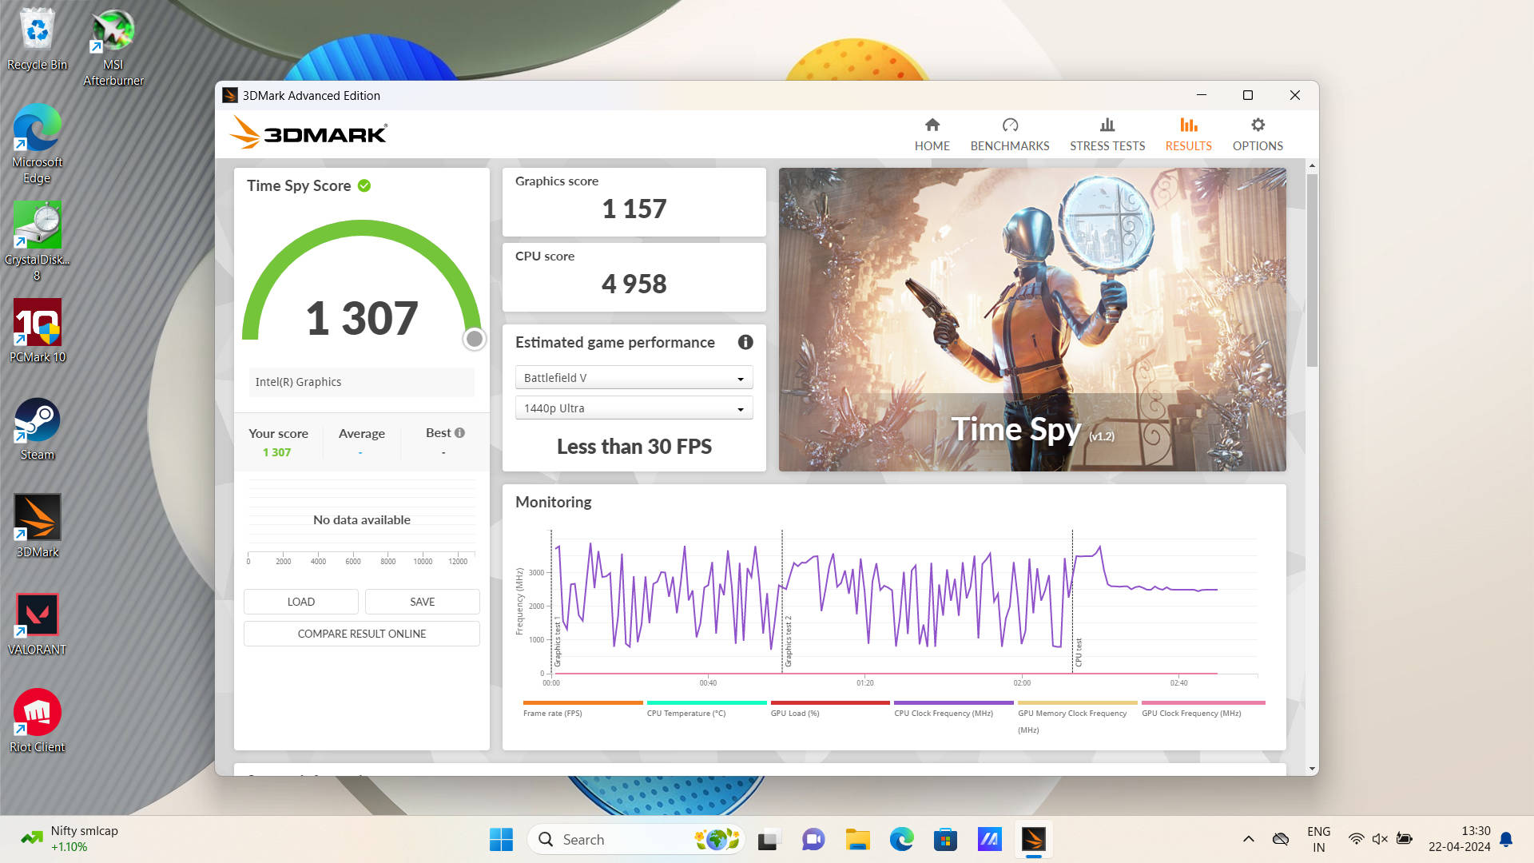
Task: Click the green validation checkmark beside Time Spy Score
Action: 364,185
